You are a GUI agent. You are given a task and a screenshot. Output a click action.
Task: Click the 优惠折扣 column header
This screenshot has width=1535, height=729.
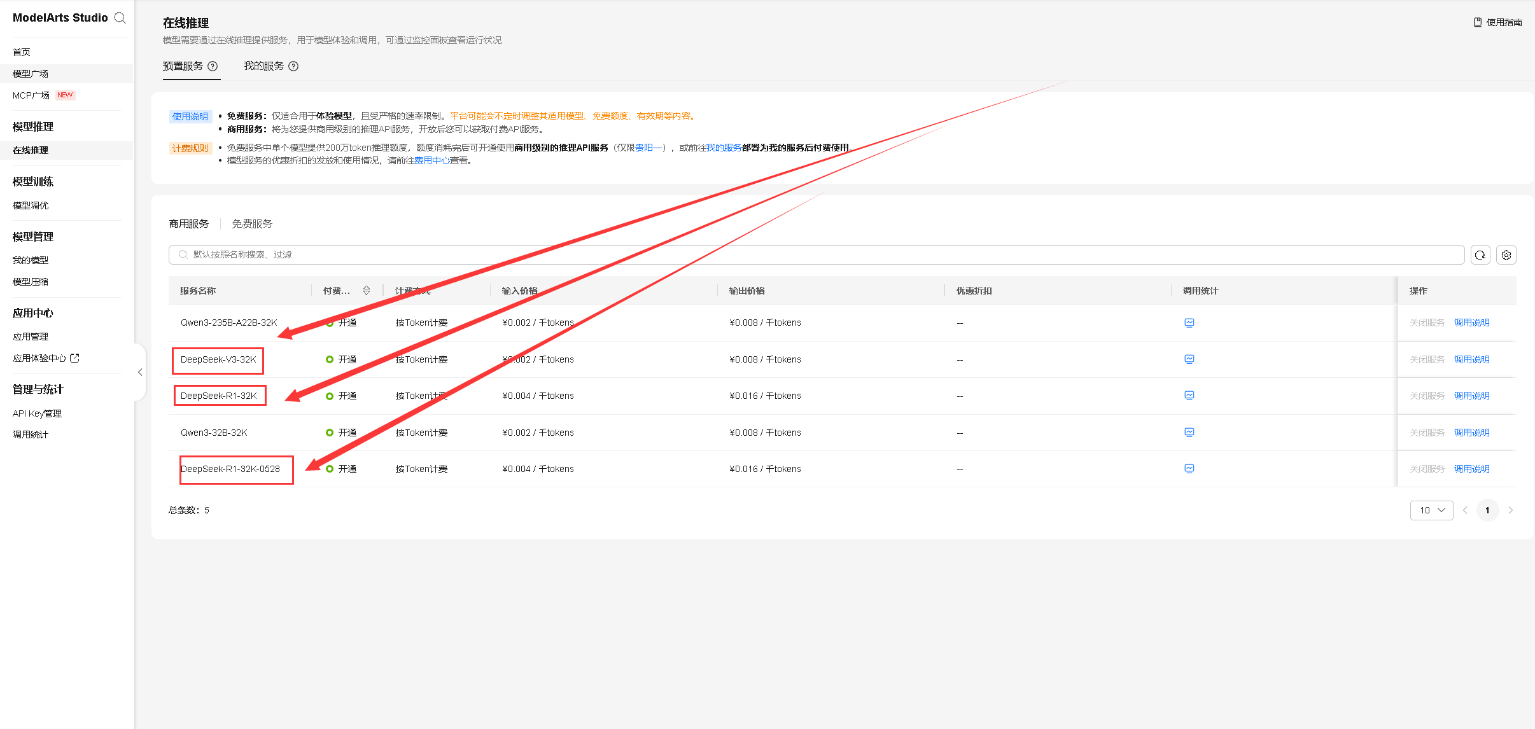(x=974, y=291)
